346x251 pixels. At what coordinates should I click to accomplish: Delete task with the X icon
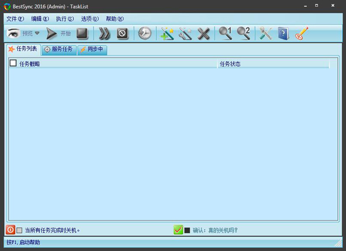pos(204,34)
